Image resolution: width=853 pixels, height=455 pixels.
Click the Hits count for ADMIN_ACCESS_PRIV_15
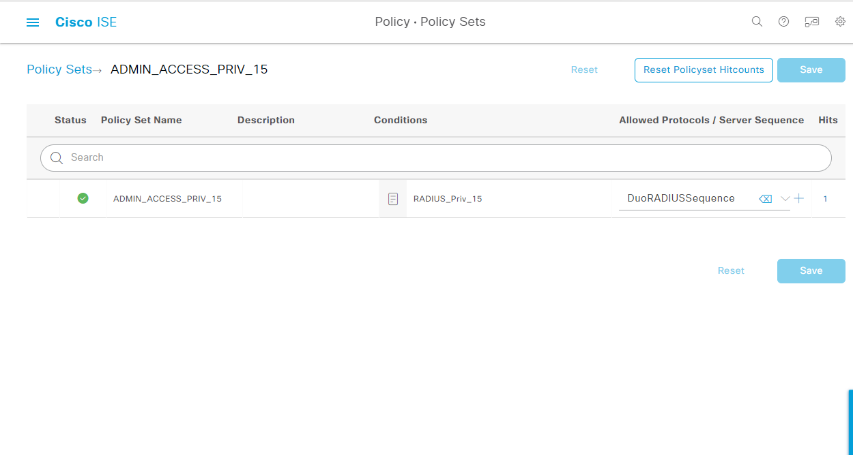[825, 198]
